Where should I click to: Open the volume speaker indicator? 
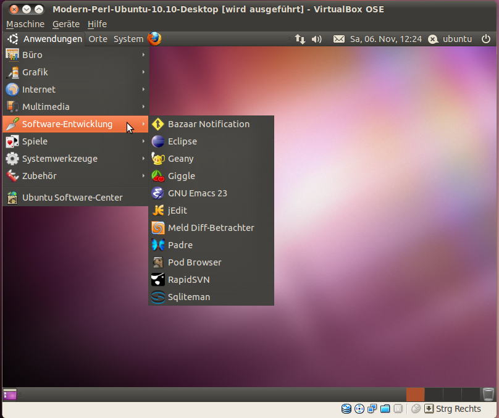pos(316,39)
